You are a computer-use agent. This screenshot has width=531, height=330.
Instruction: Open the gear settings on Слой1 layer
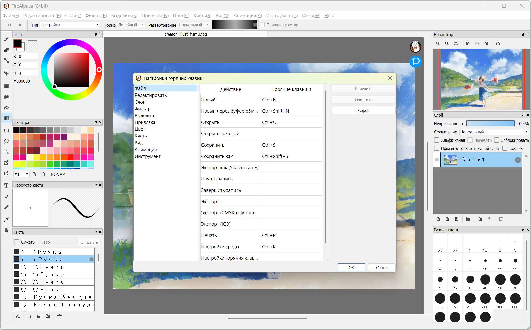coord(518,160)
